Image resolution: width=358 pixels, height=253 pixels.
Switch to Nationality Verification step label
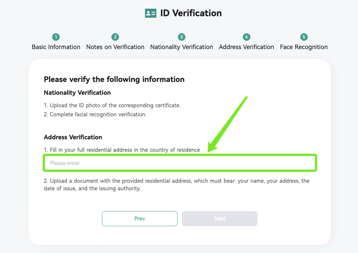(x=182, y=47)
